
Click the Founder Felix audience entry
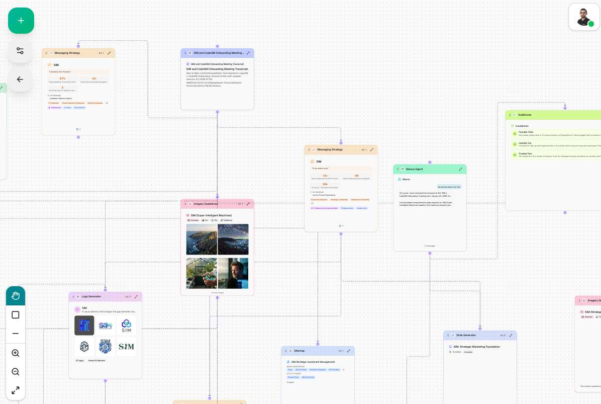526,132
